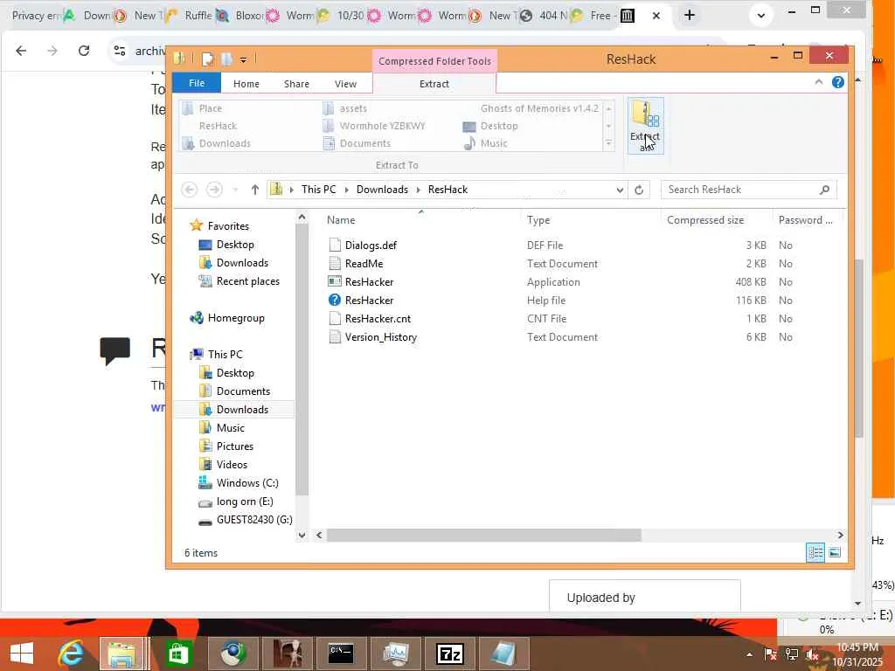Sort by Compressed size column header
895x671 pixels.
pos(705,220)
